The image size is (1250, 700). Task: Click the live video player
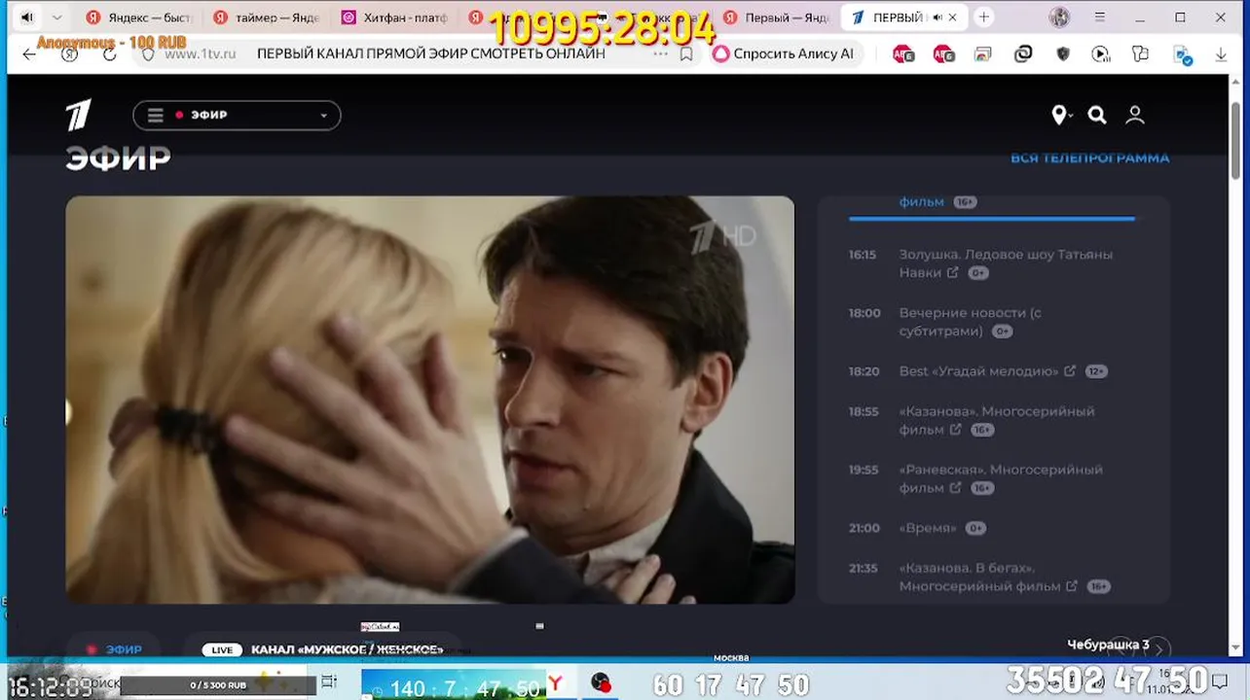coord(429,400)
